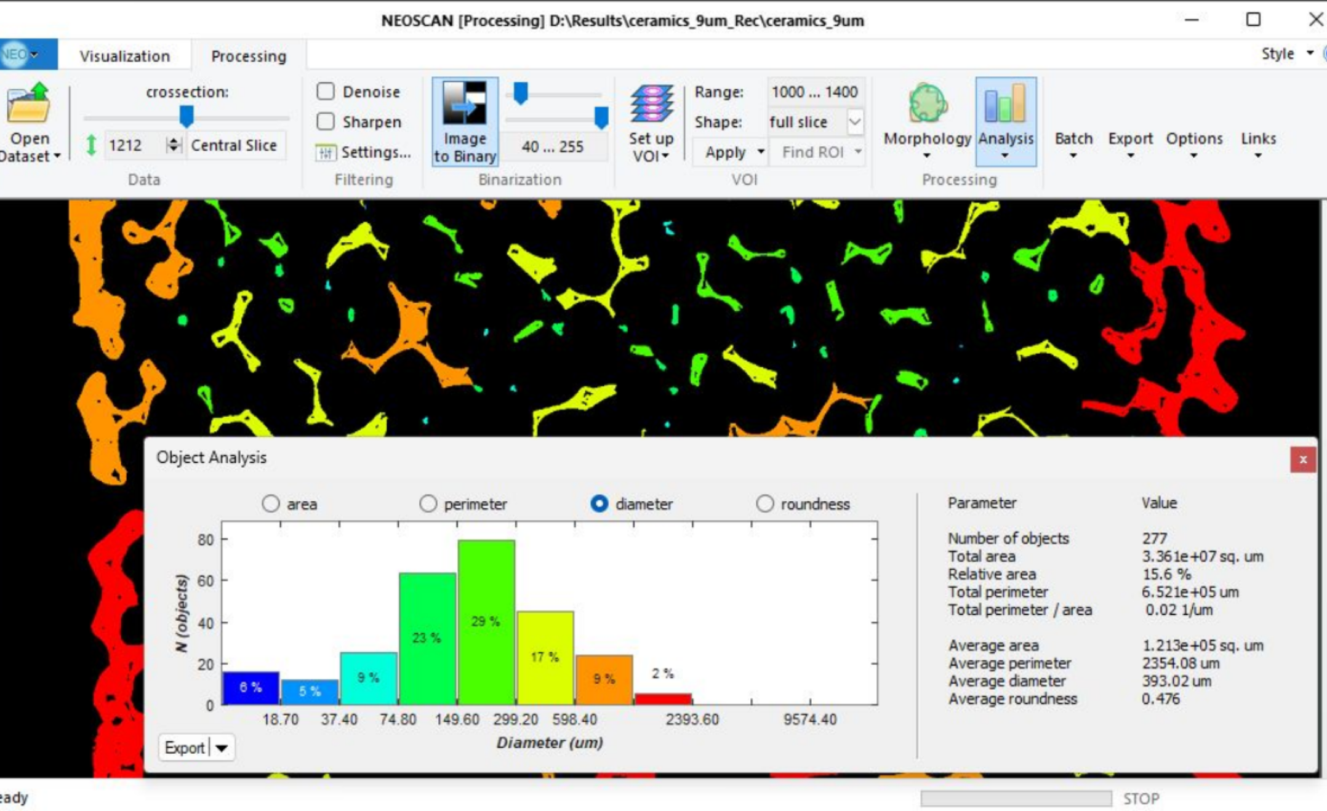Viewport: 1327px width, 811px height.
Task: Open the Morphology processing icon
Action: 928,104
